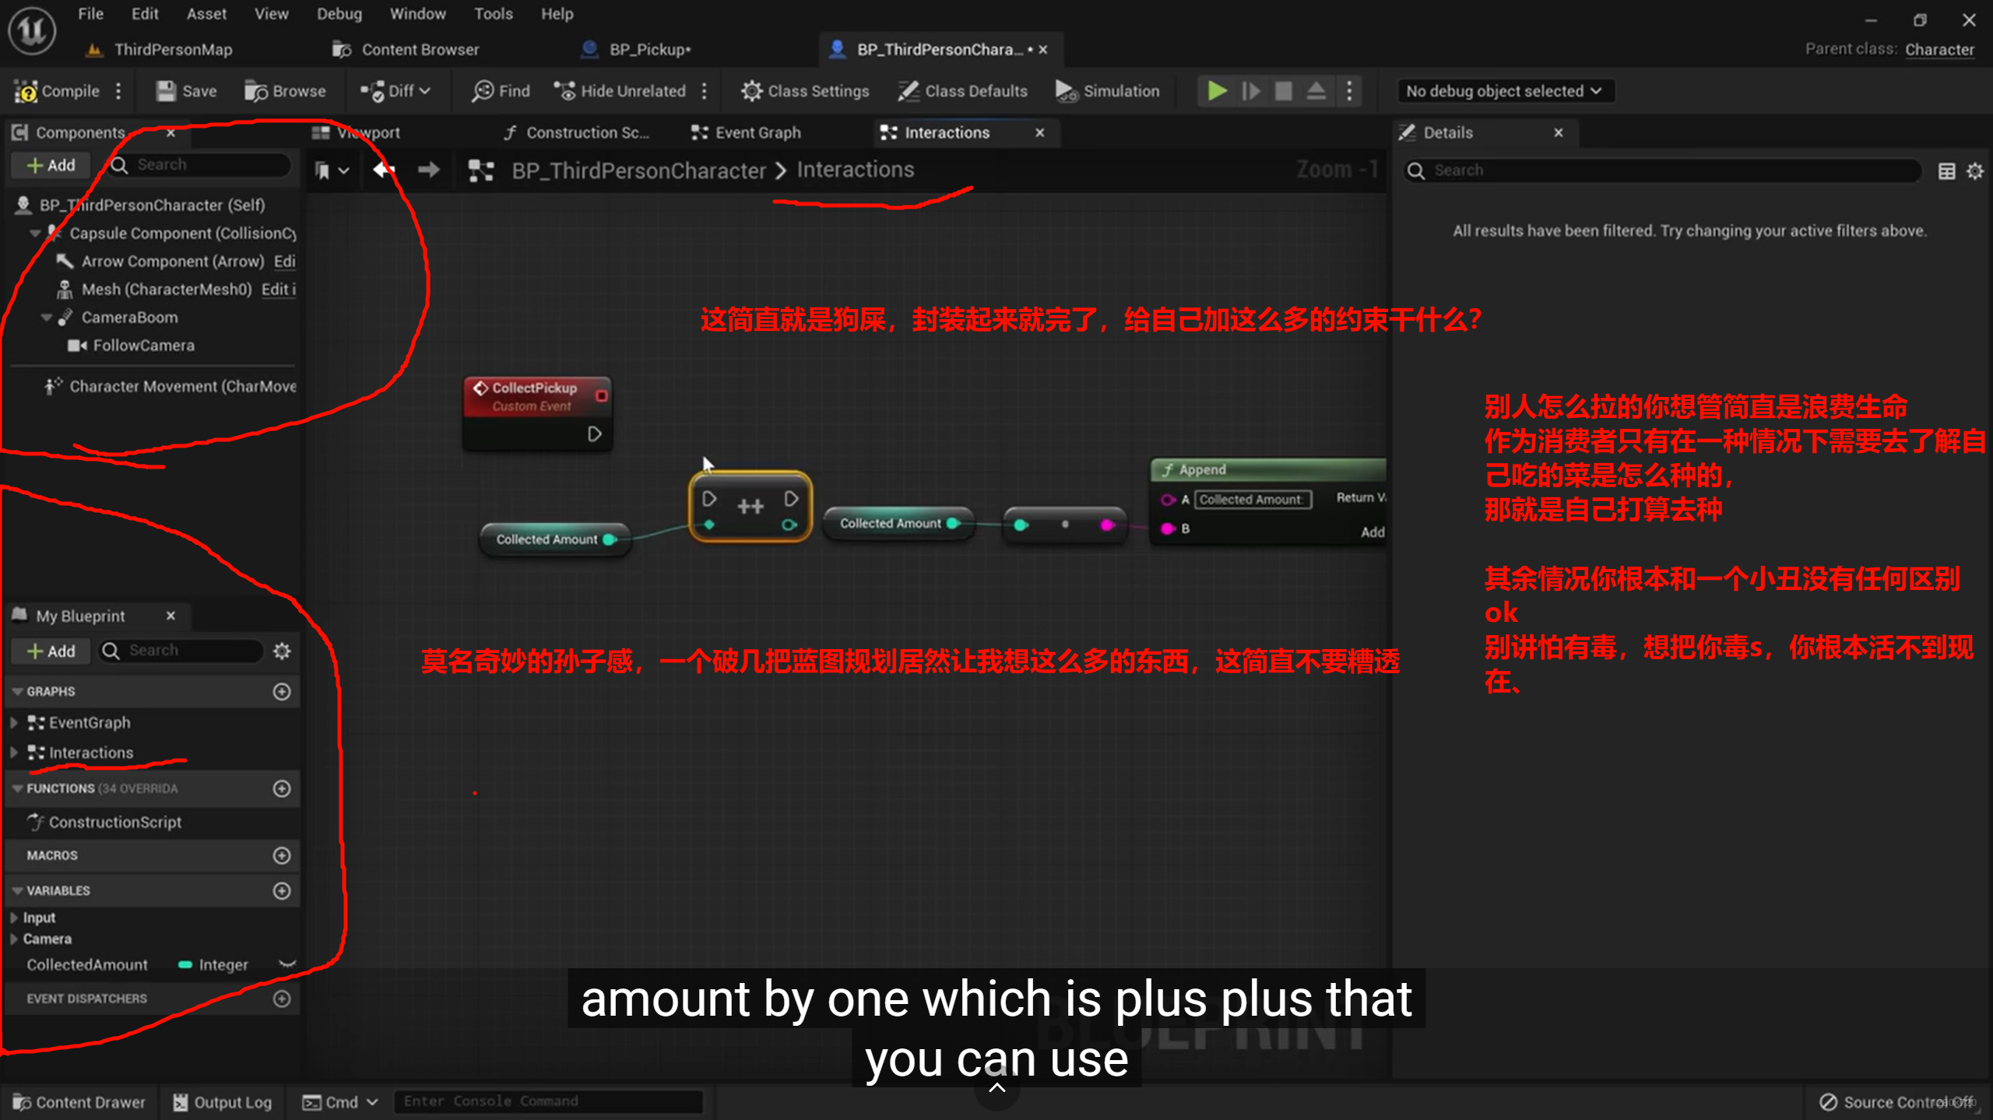Click the Character parent class link
Image resolution: width=1993 pixels, height=1120 pixels.
(1939, 49)
